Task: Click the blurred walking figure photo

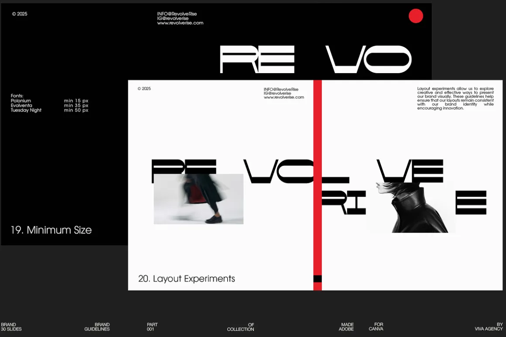Action: (x=198, y=199)
